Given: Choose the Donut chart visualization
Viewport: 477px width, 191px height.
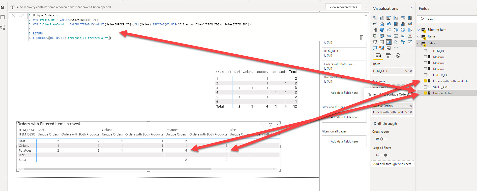Looking at the screenshot, I should pyautogui.click(x=403, y=30).
